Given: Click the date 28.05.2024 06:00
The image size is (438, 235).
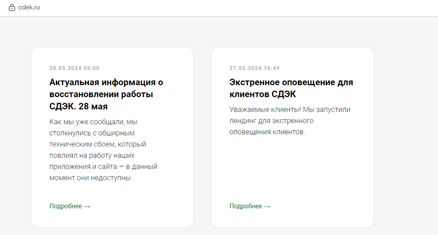Looking at the screenshot, I should 74,68.
